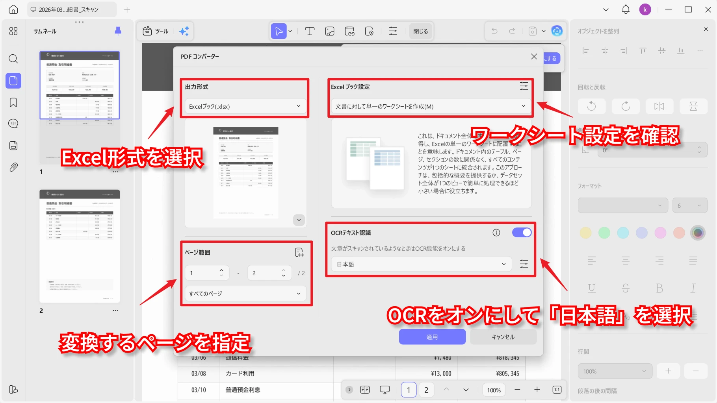Open OCR advanced settings icon
Screen dimensions: 717x403
tap(524, 264)
